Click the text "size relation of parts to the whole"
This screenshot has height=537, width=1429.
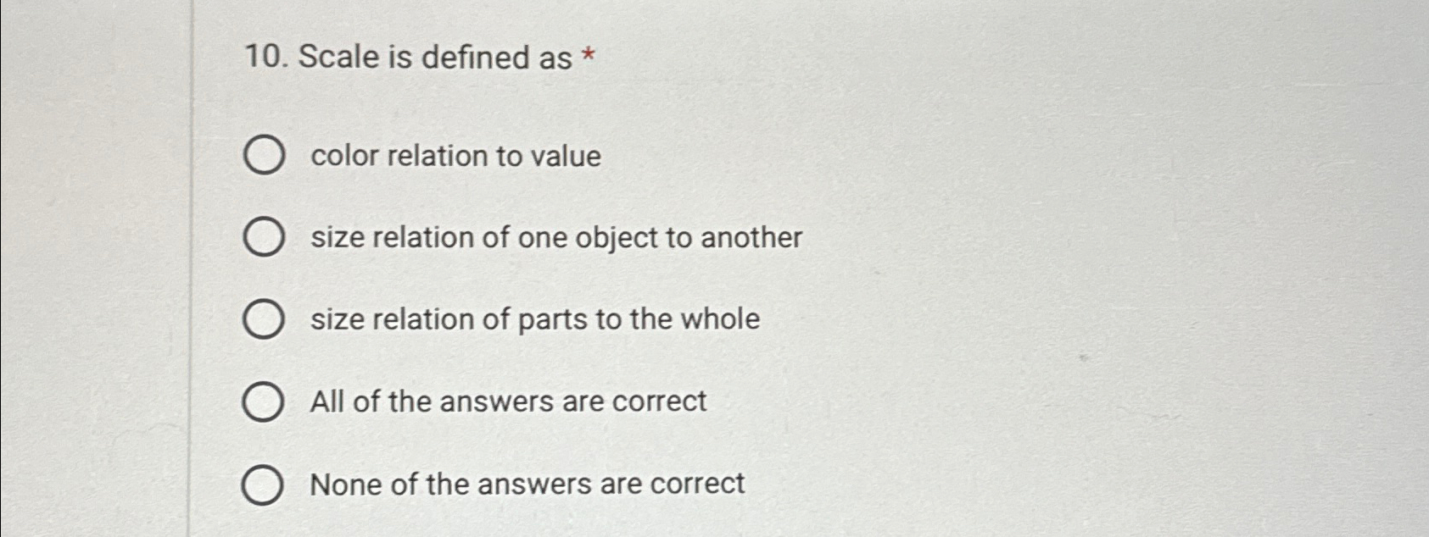(x=534, y=318)
